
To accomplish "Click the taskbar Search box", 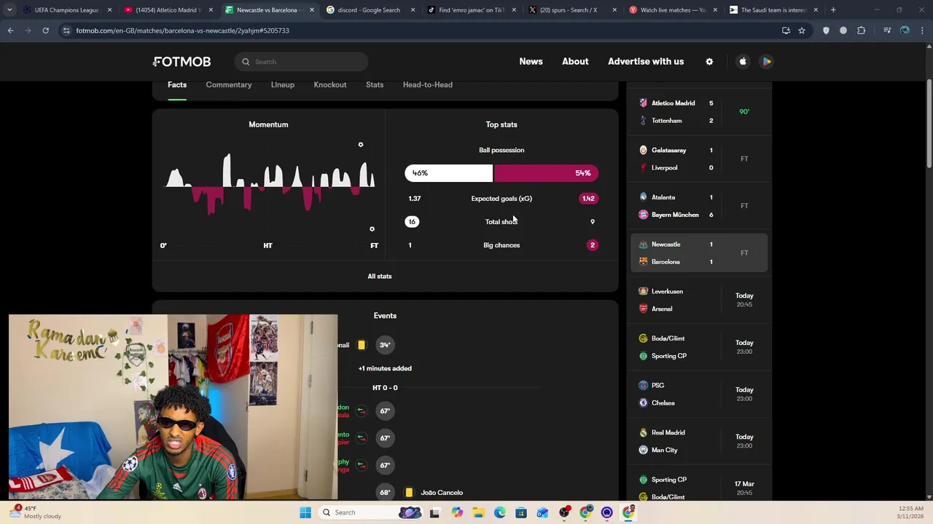I will (x=372, y=513).
